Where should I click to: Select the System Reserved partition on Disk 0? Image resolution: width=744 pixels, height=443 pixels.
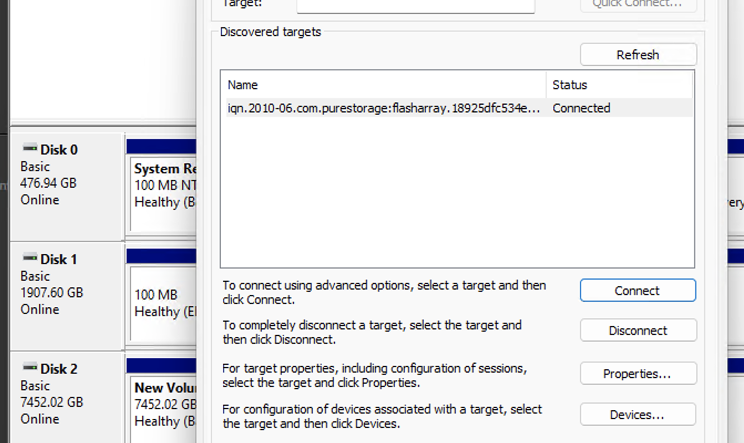[x=164, y=194]
